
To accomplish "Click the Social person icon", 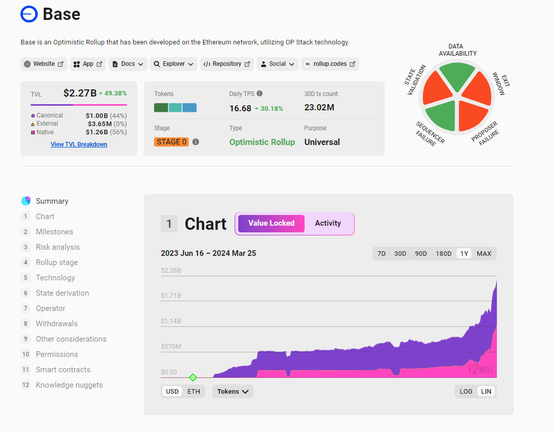I will click(263, 64).
